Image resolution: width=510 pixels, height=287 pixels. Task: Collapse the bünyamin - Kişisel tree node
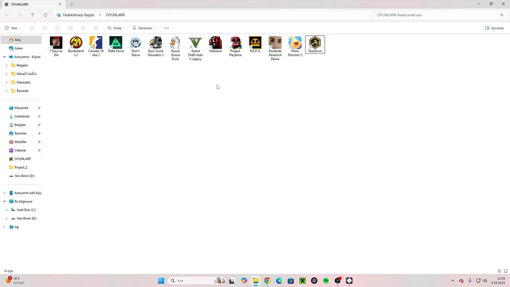[4, 57]
